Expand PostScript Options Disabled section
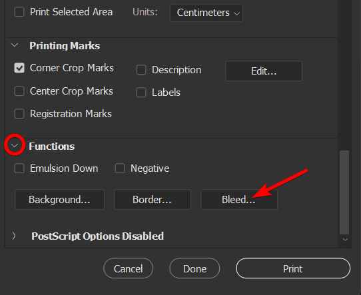 coord(14,236)
